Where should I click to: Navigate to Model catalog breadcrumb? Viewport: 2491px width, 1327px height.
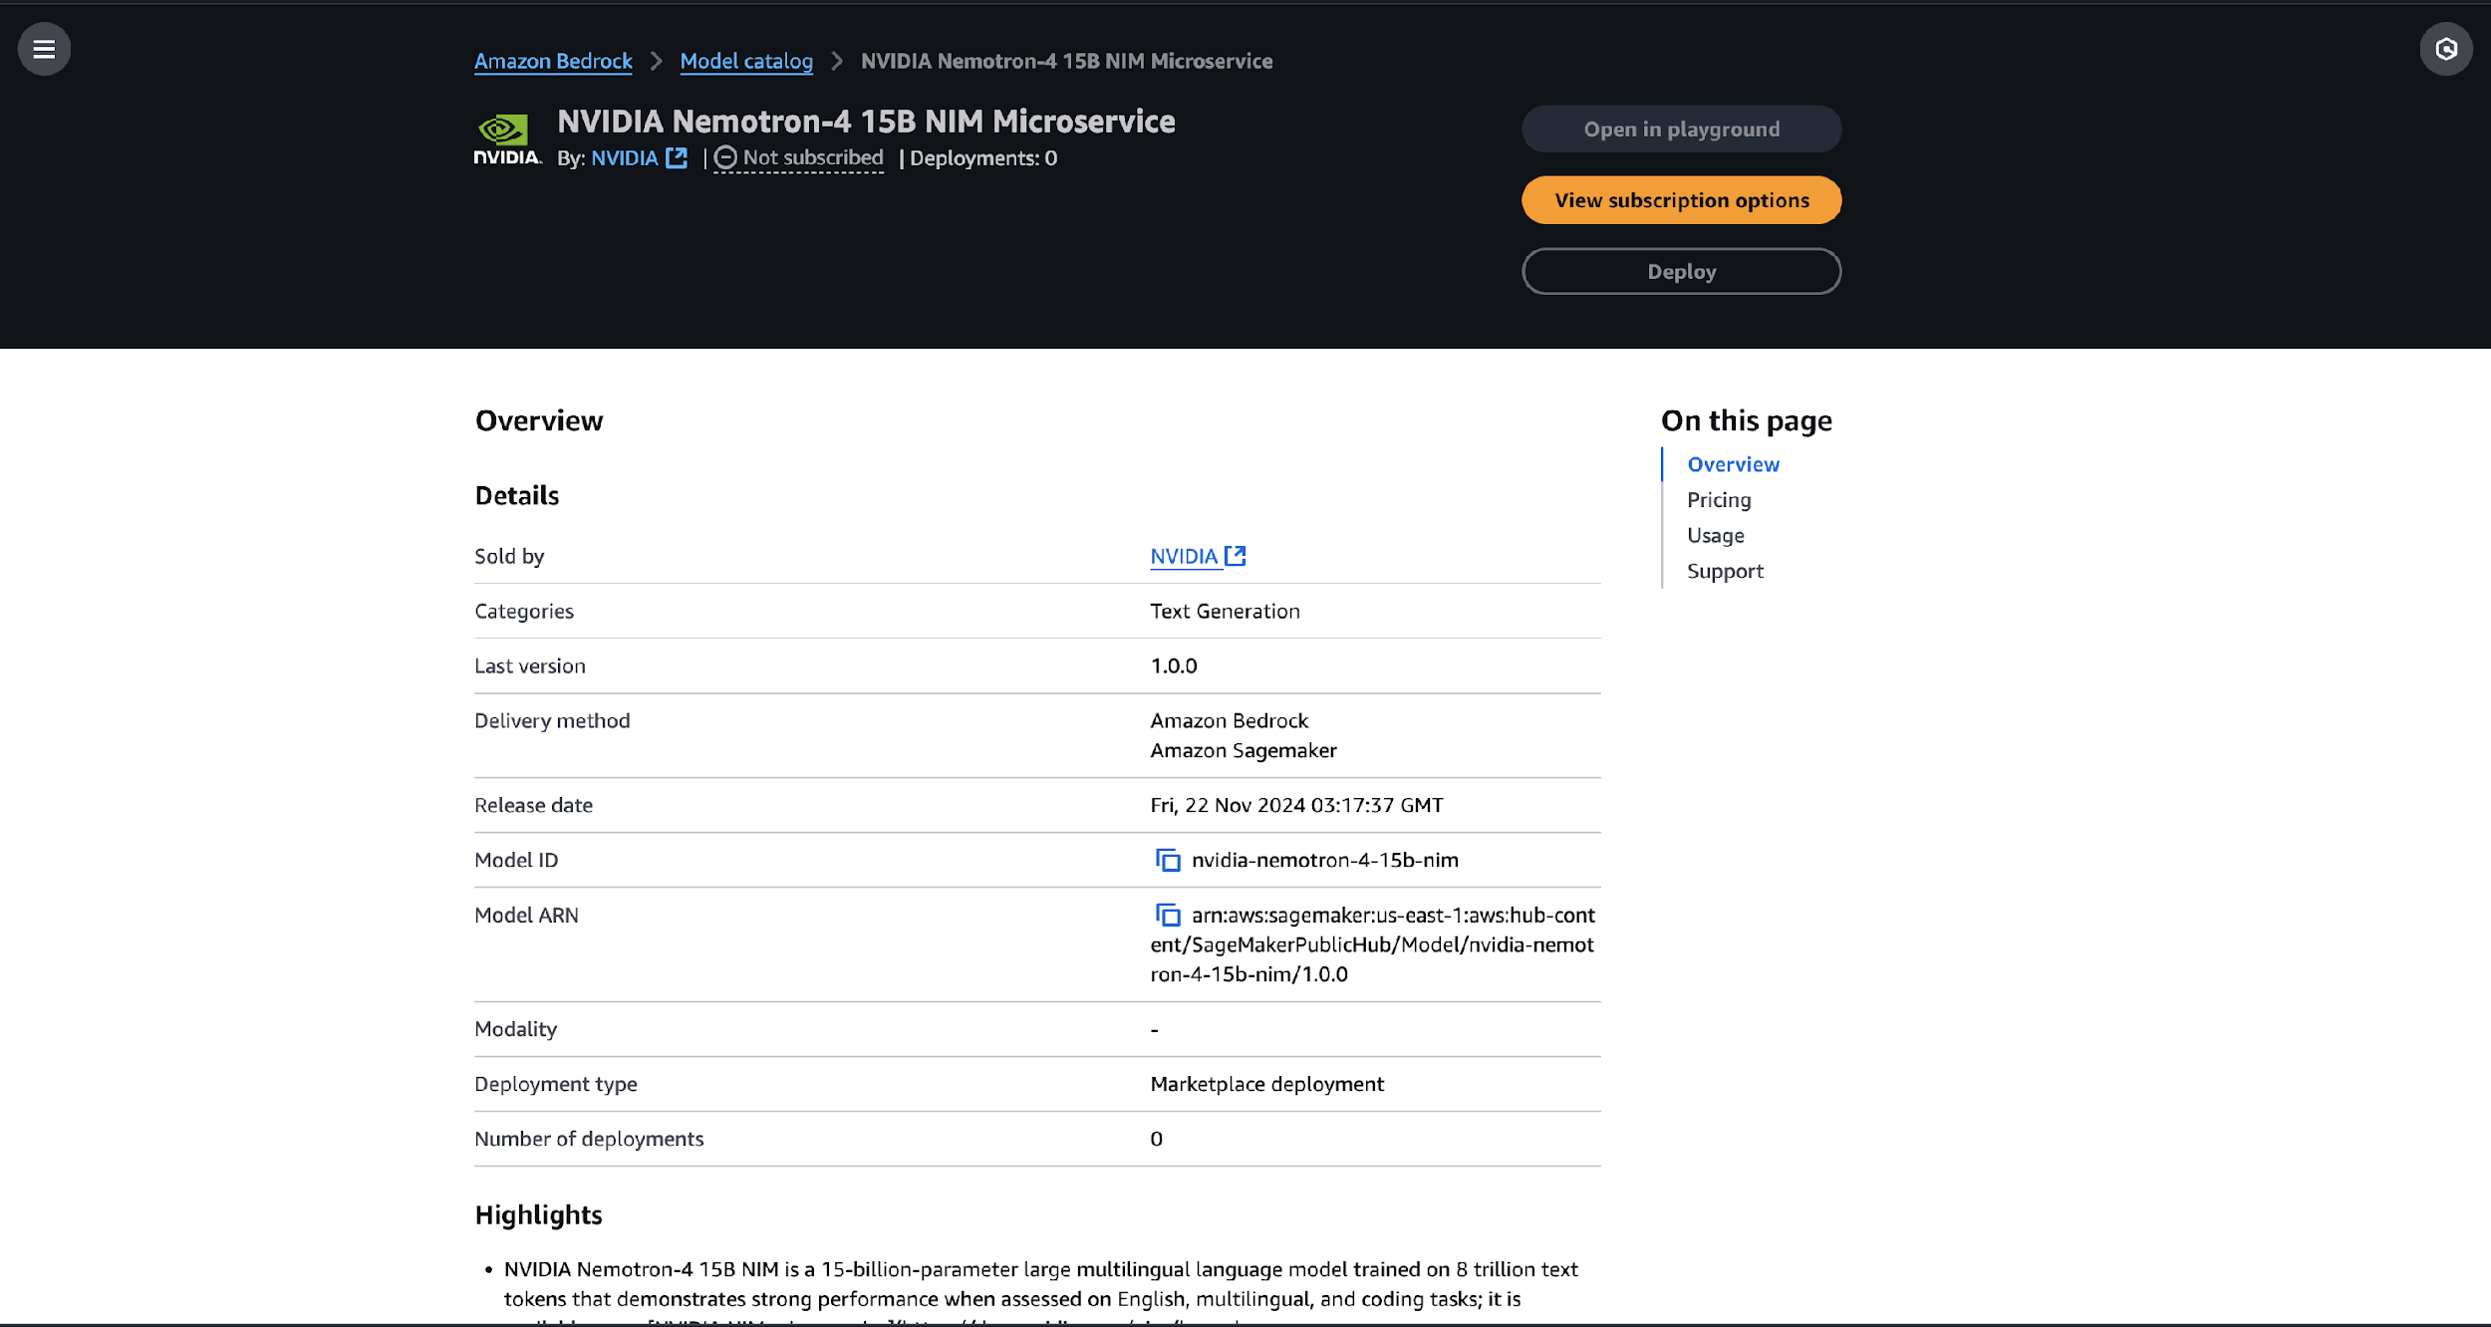(745, 61)
